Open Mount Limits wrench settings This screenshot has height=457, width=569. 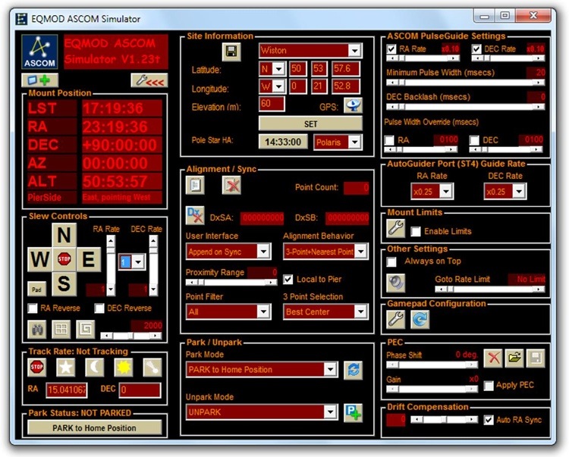click(x=395, y=228)
